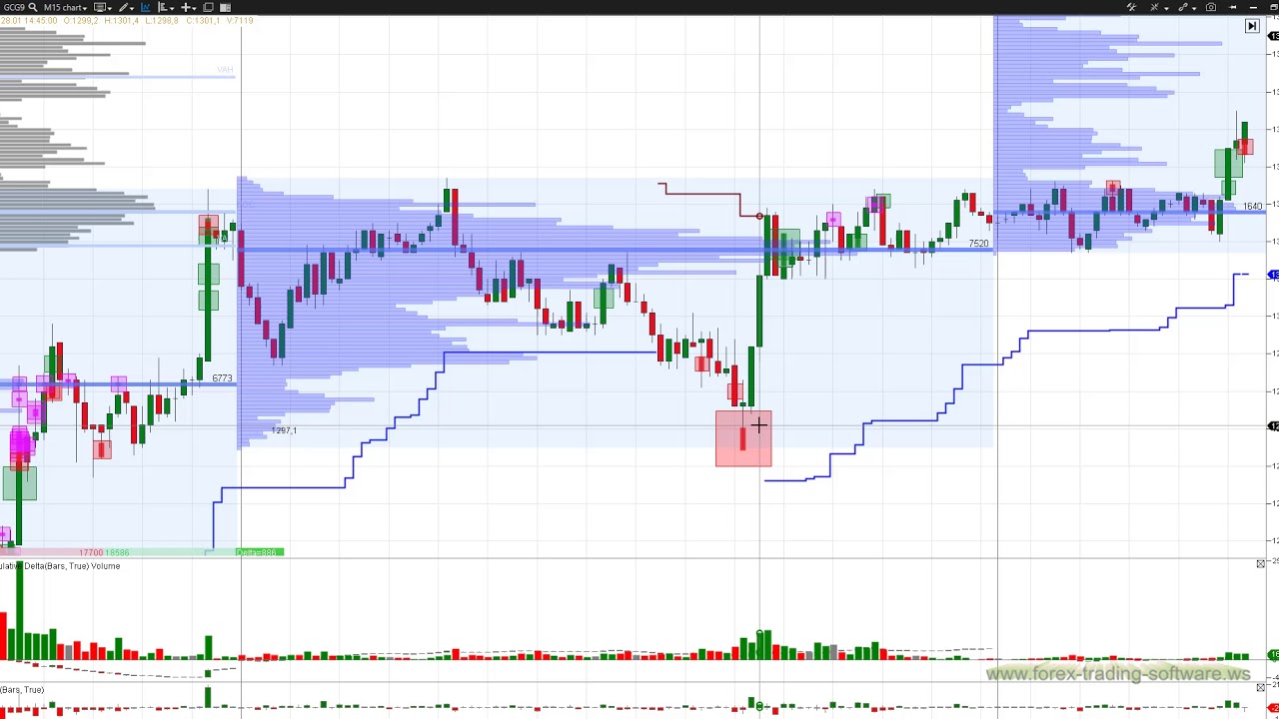The width and height of the screenshot is (1279, 719).
Task: Expand the chart-type dropdown arrow
Action: point(110,8)
